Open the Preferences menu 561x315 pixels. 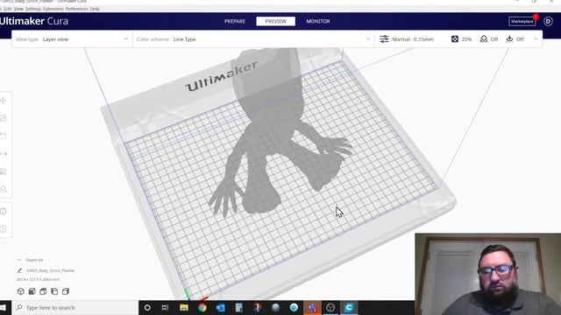point(76,9)
